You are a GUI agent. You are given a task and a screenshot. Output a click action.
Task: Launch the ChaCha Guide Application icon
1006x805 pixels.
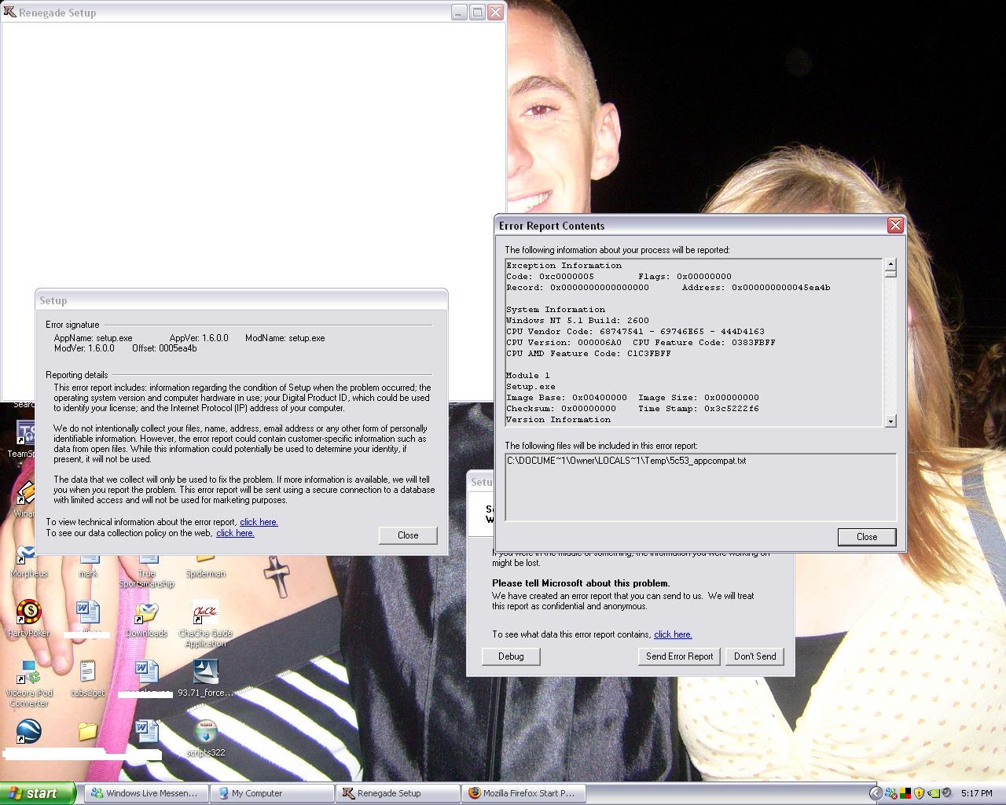coord(205,613)
